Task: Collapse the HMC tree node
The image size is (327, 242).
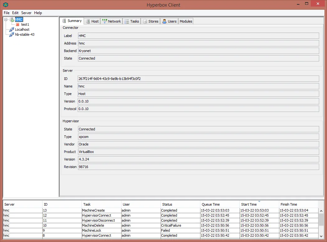Action: coord(6,19)
